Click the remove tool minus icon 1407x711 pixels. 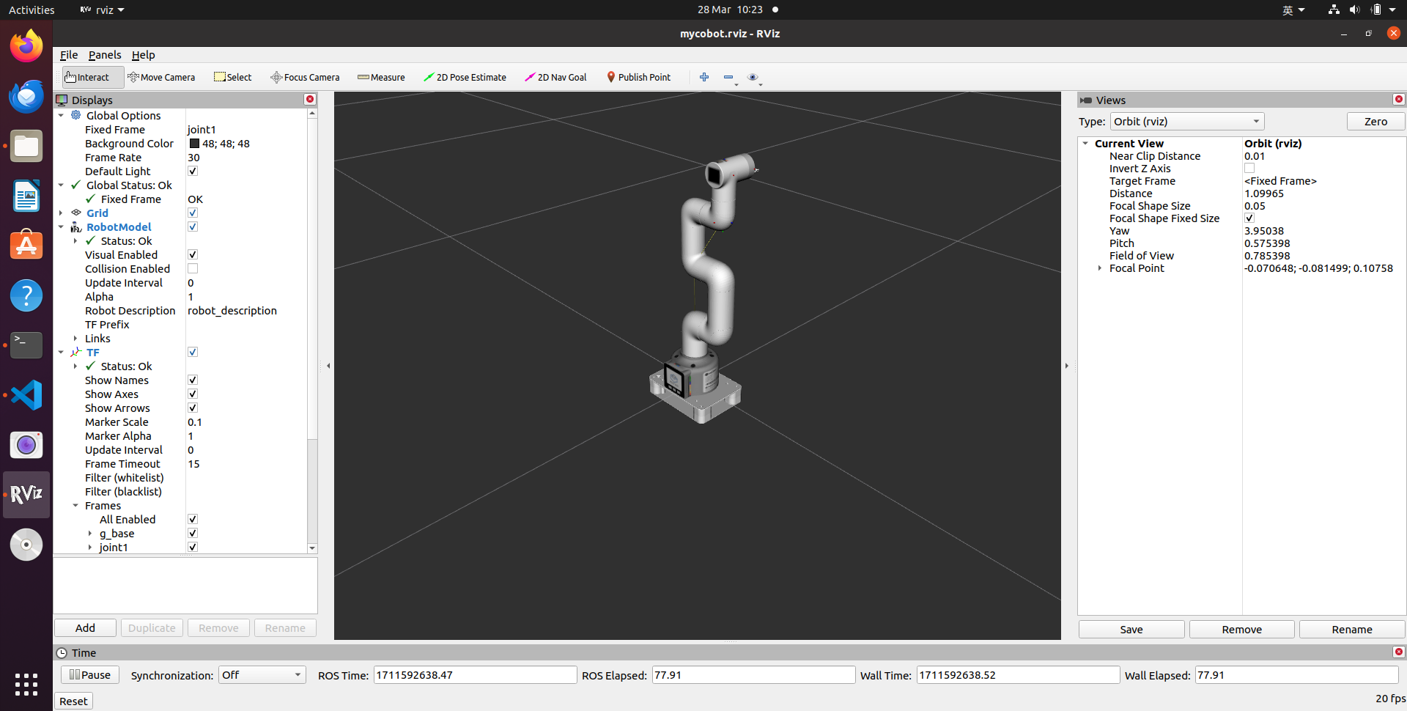pos(730,77)
